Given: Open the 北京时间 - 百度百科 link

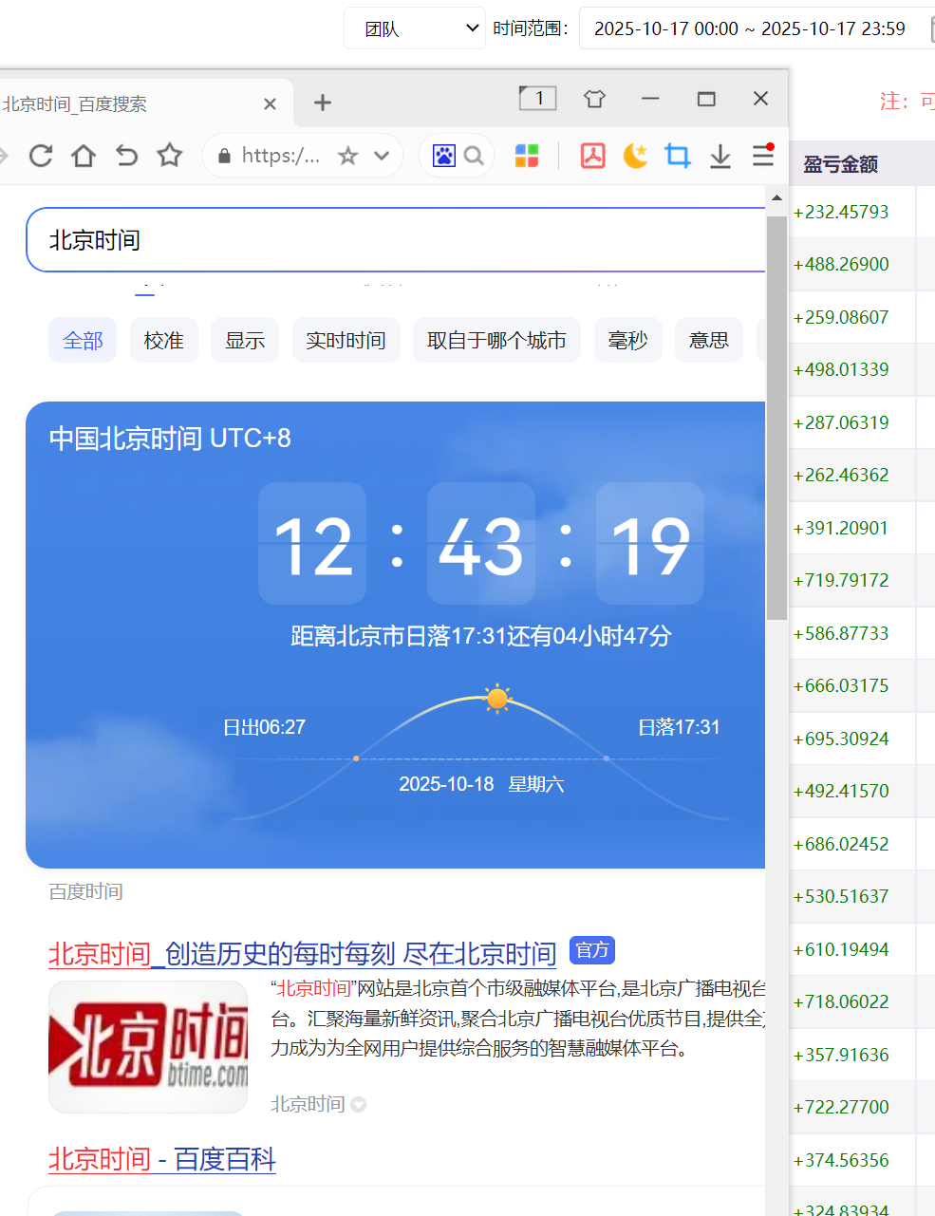Looking at the screenshot, I should coord(162,1159).
